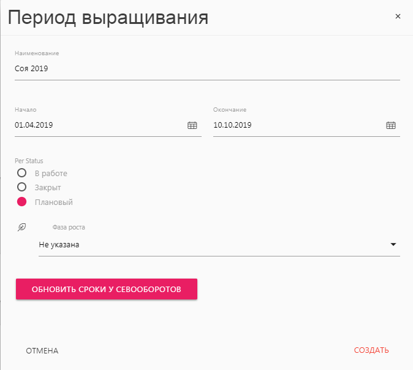Select the В работе status radio button
The height and width of the screenshot is (370, 413).
coord(21,173)
